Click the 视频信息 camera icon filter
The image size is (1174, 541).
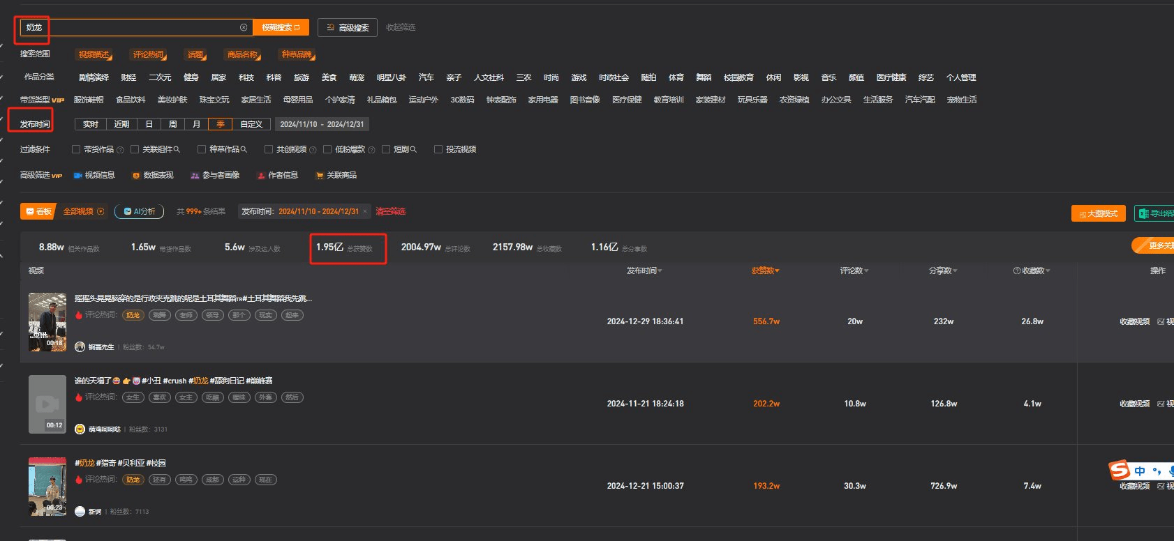(x=78, y=176)
